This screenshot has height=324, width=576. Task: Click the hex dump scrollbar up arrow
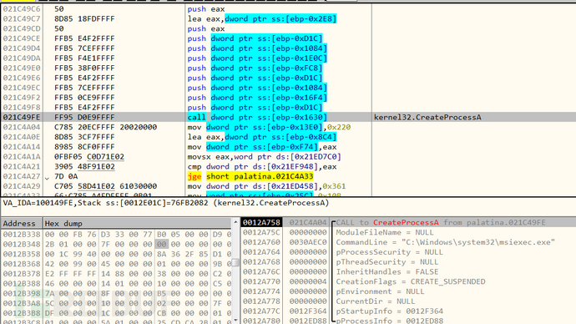[x=235, y=222]
